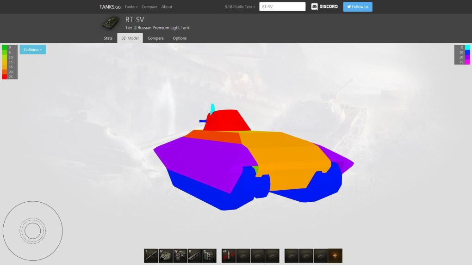Select the turret module icon
472x265 pixels.
(166, 256)
